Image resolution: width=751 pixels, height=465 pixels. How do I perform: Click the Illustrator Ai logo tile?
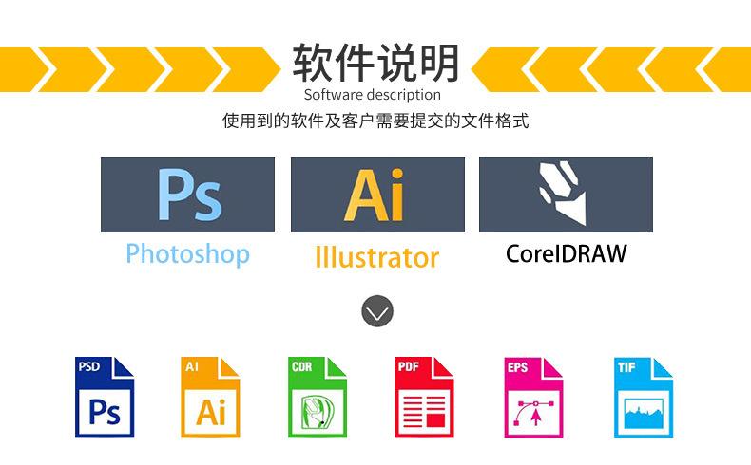tap(377, 195)
